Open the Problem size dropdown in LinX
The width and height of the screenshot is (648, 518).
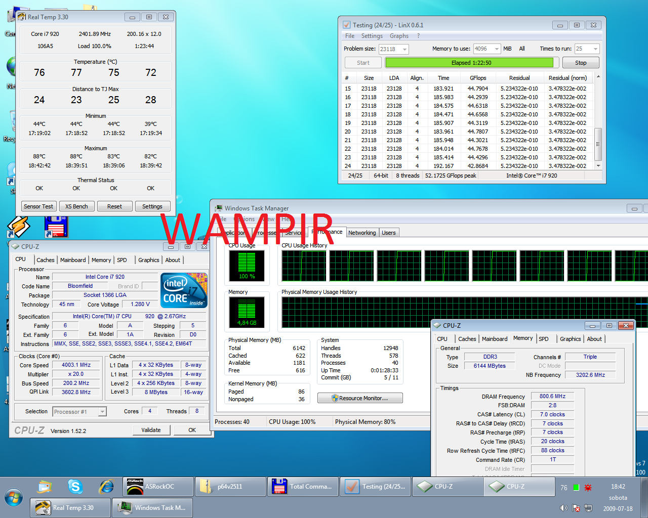404,49
